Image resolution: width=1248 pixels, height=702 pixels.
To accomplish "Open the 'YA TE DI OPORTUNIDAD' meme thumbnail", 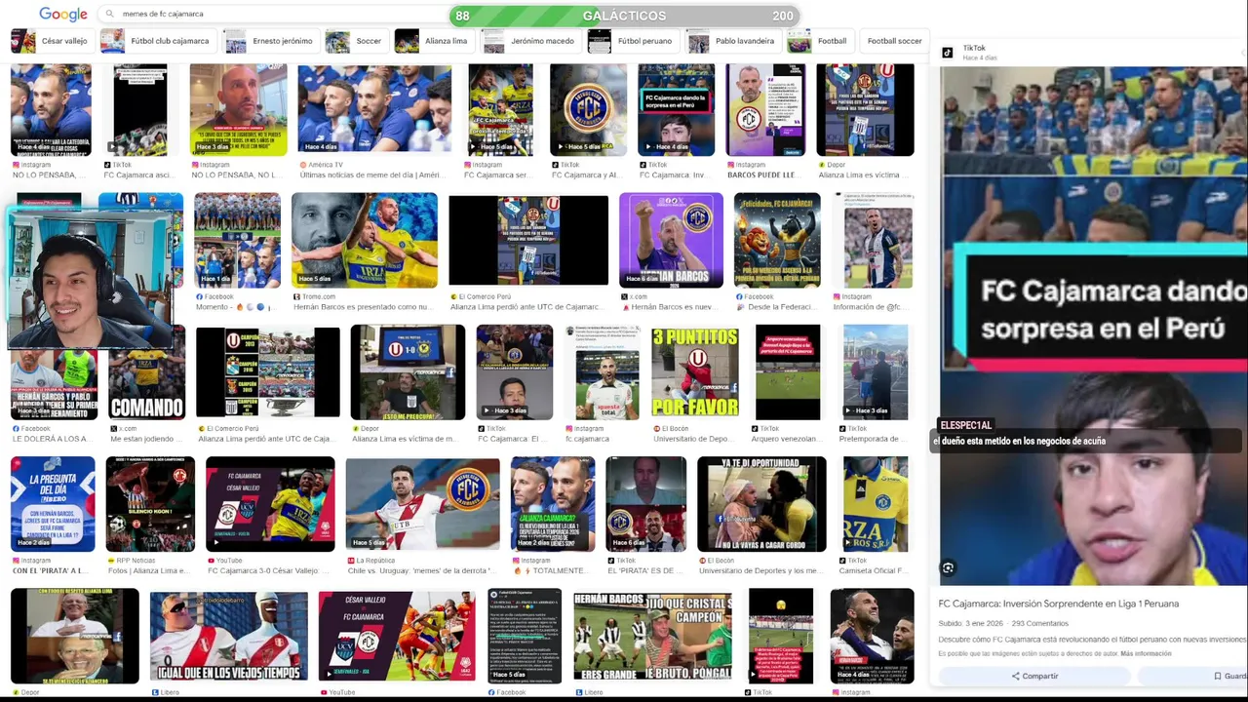I will (x=761, y=504).
